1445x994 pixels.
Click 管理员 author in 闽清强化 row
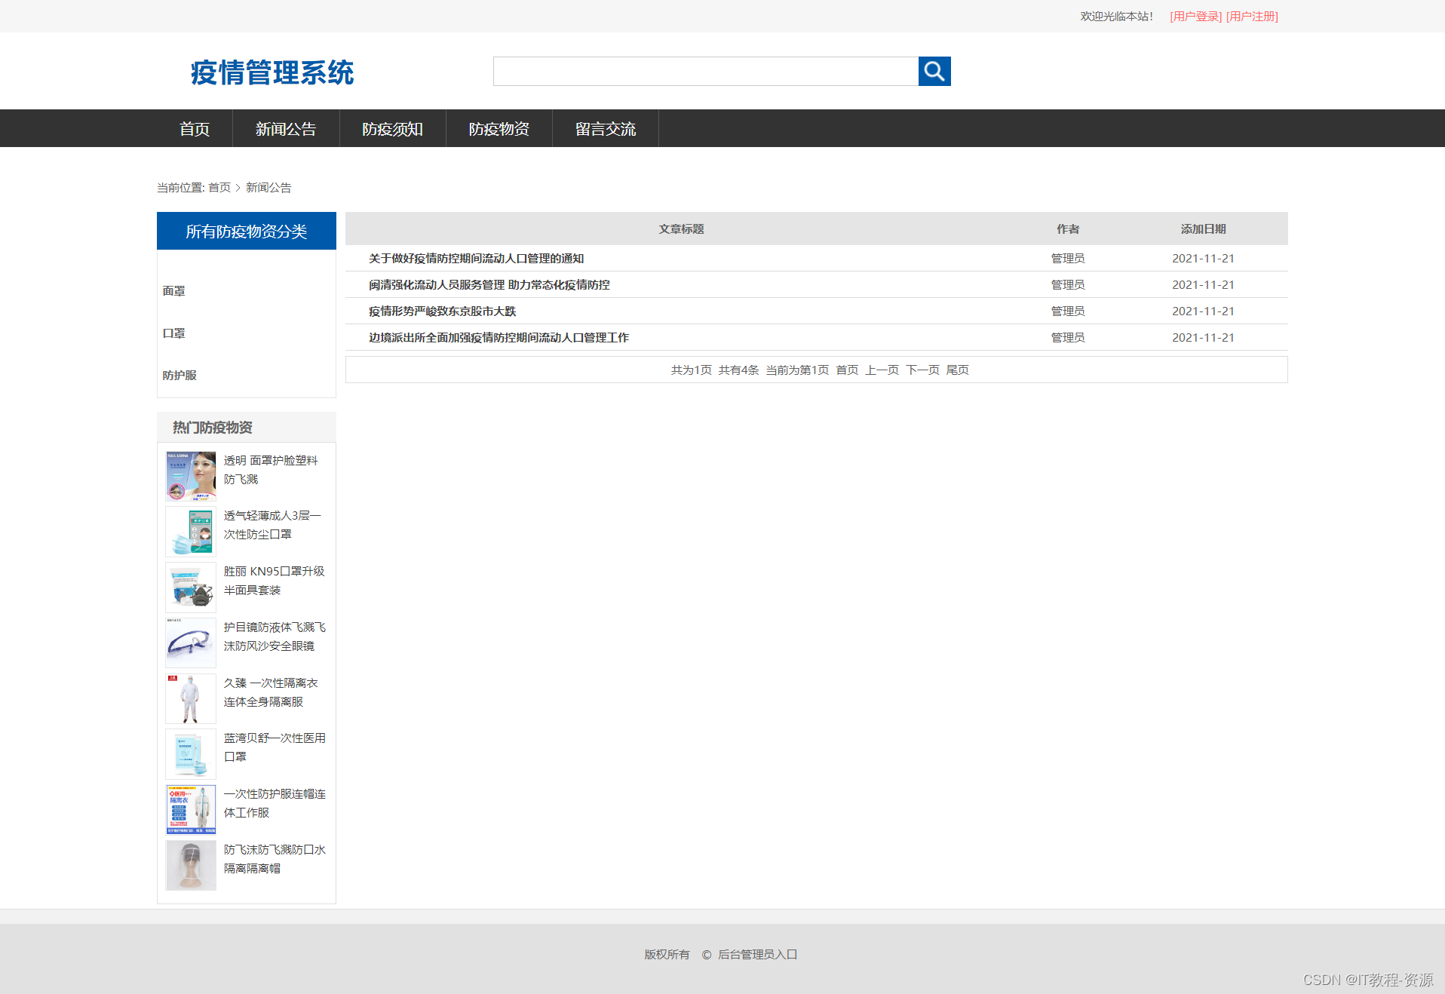pyautogui.click(x=1068, y=285)
